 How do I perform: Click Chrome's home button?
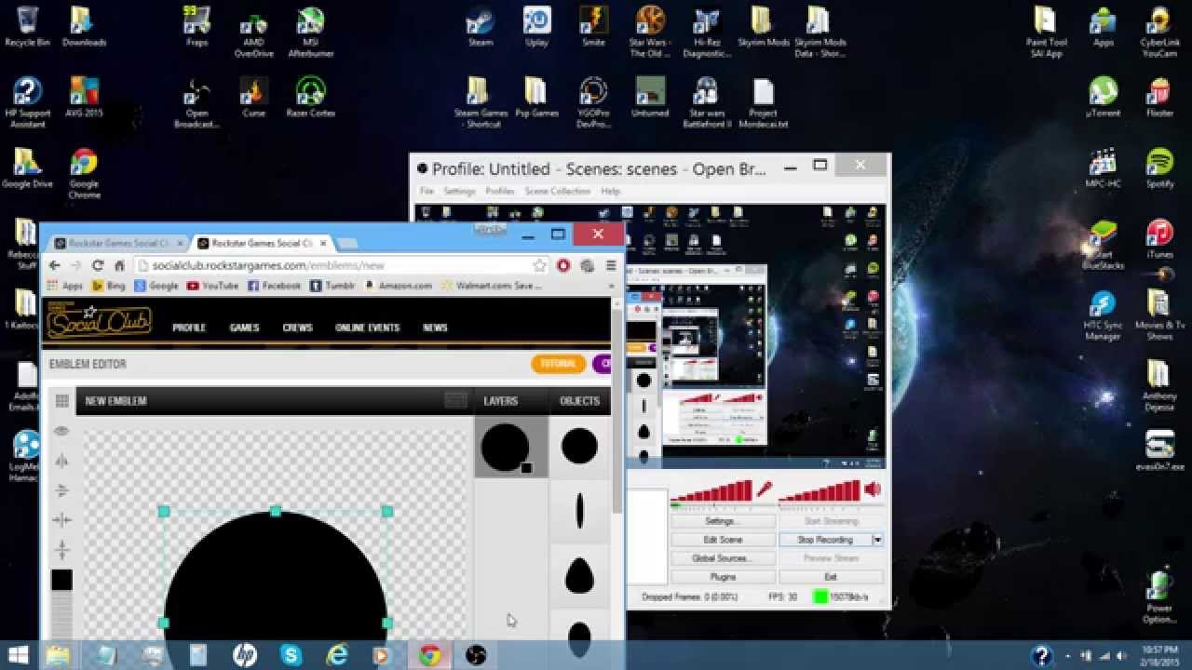[119, 266]
